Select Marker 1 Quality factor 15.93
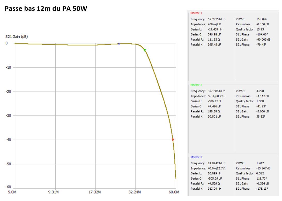This screenshot has height=201, width=282. point(260,29)
